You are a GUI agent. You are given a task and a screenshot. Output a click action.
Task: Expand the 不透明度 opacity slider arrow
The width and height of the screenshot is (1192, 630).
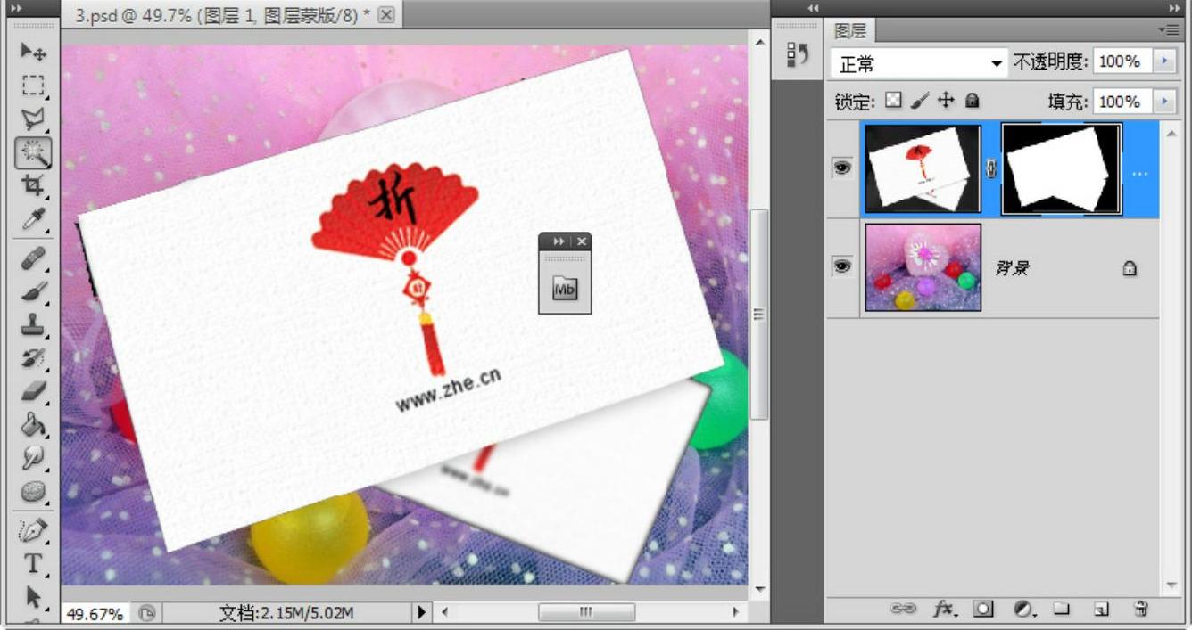1164,61
